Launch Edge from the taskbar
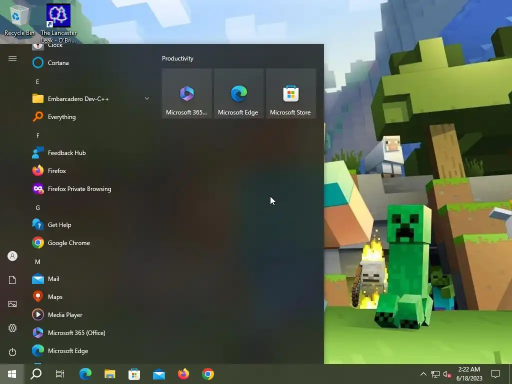This screenshot has height=384, width=512. point(85,374)
